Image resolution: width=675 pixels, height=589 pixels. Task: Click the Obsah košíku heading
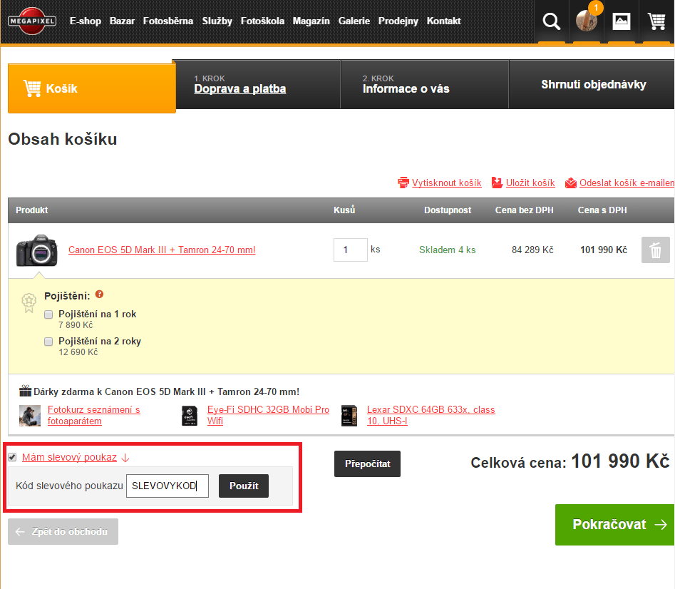point(63,139)
